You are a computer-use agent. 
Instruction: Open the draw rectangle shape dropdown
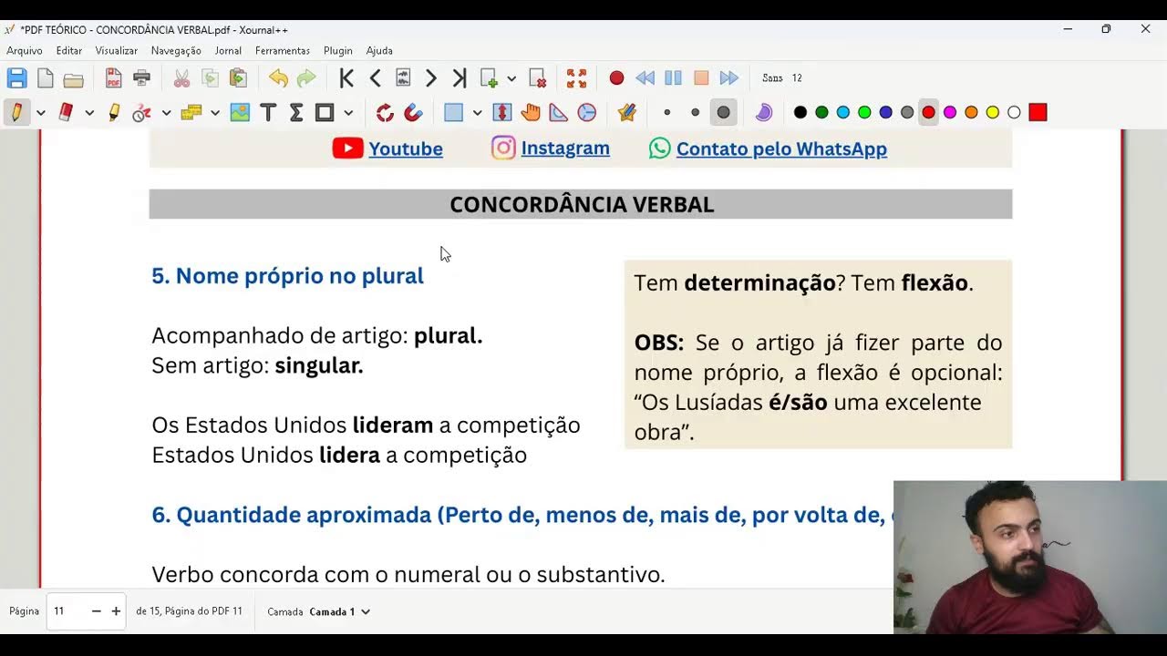(348, 113)
